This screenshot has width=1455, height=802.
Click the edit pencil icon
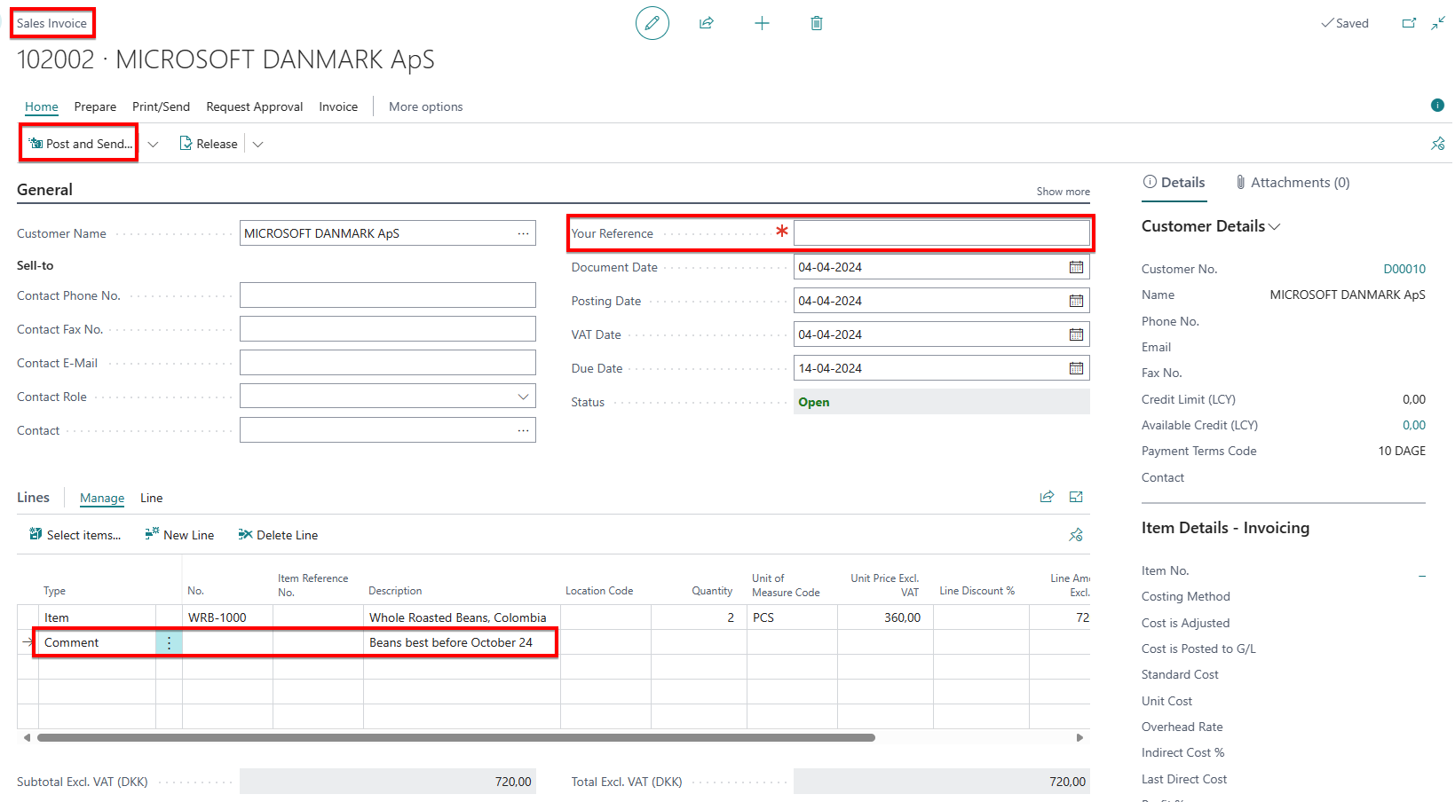point(652,23)
